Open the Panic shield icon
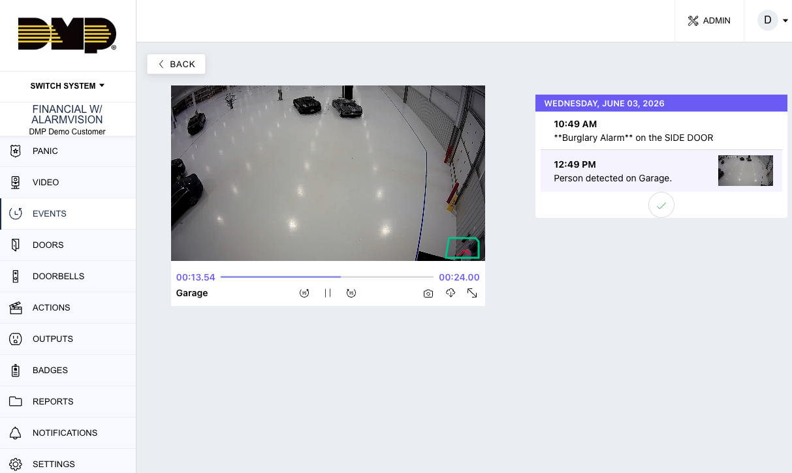The width and height of the screenshot is (792, 473). pos(16,151)
